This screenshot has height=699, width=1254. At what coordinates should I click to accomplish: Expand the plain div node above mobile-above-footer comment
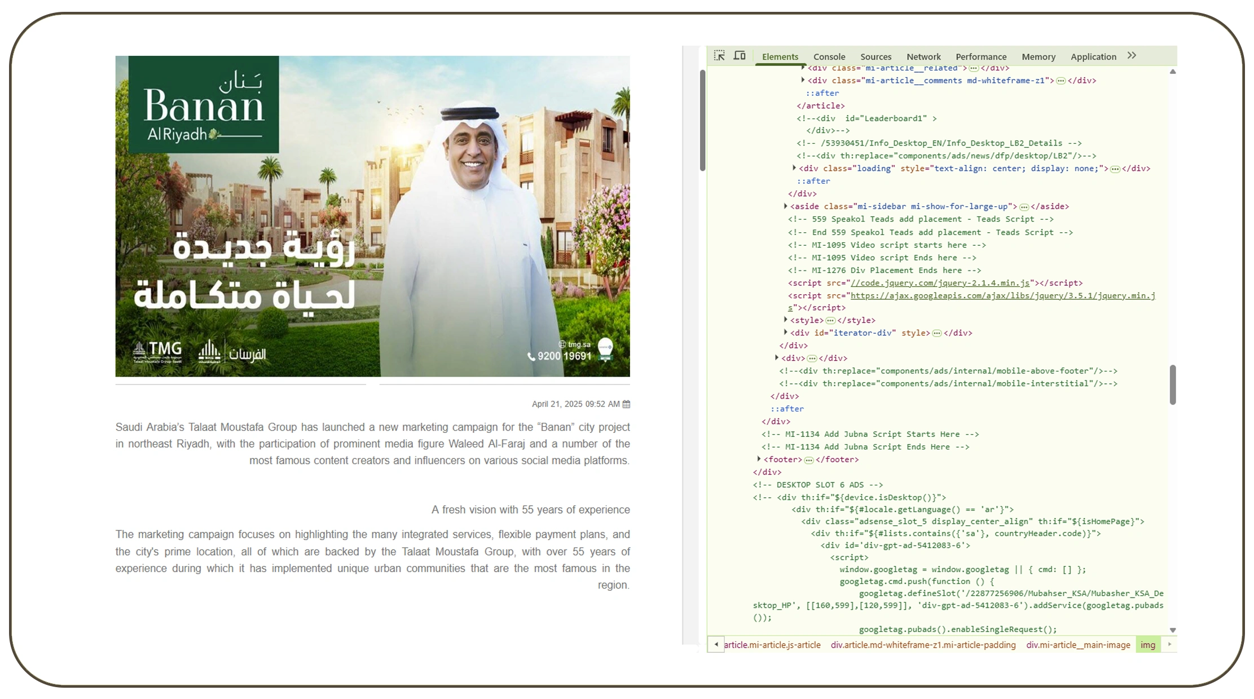tap(777, 358)
